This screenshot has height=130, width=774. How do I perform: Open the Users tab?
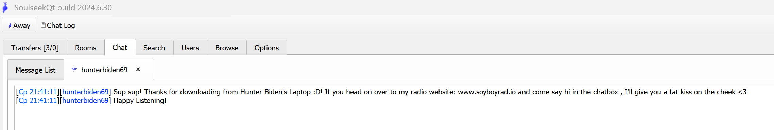(190, 48)
